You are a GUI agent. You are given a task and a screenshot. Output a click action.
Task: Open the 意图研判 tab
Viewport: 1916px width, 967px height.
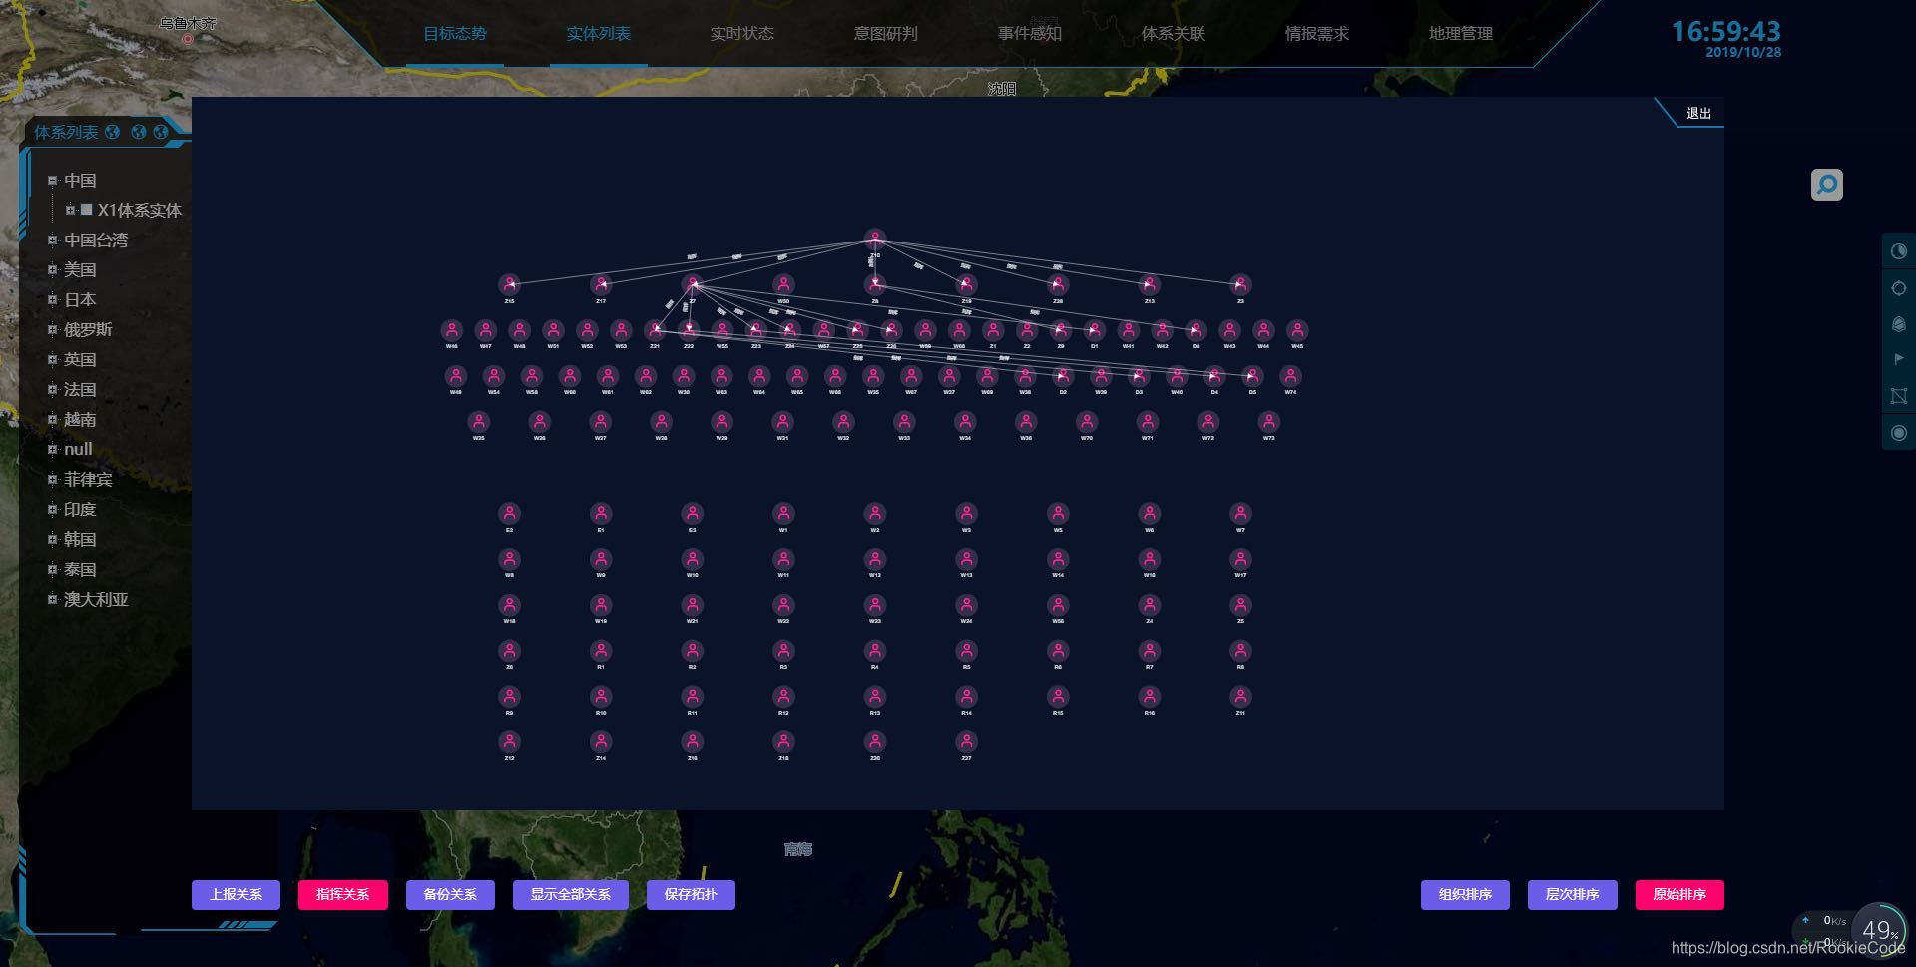click(x=886, y=34)
